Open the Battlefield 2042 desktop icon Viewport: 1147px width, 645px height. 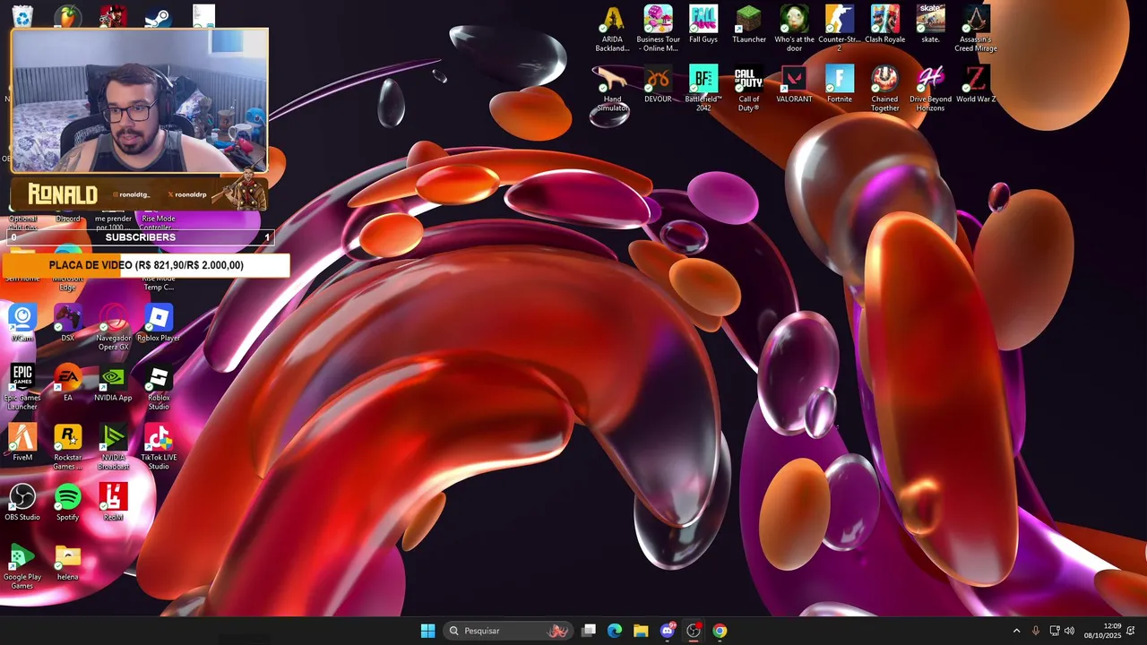[703, 88]
